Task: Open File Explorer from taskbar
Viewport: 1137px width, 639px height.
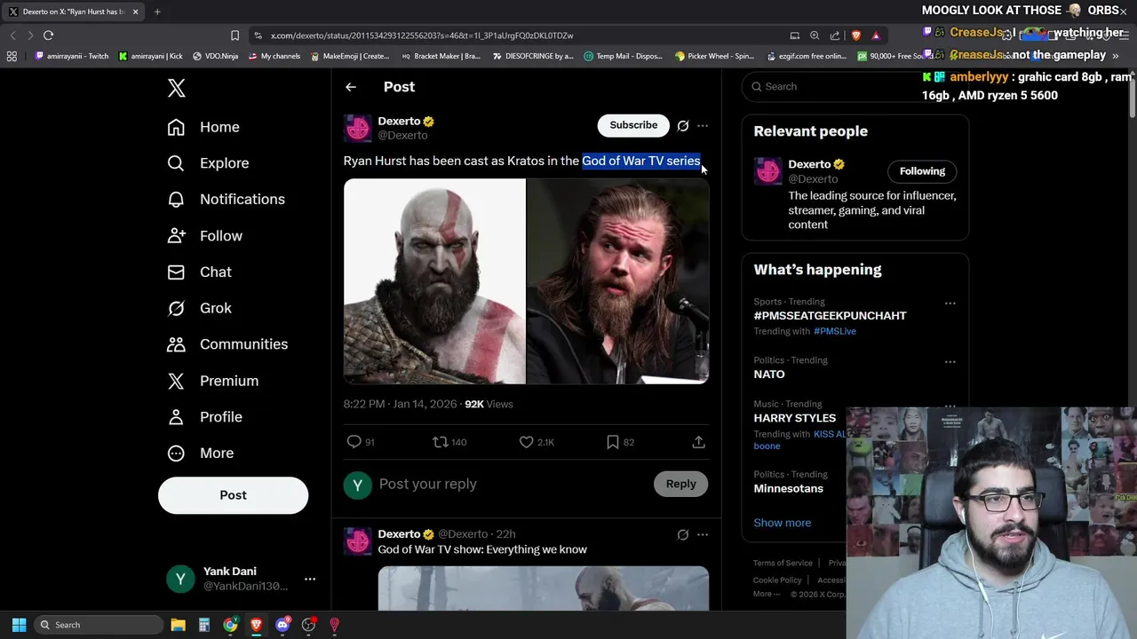Action: pos(178,625)
